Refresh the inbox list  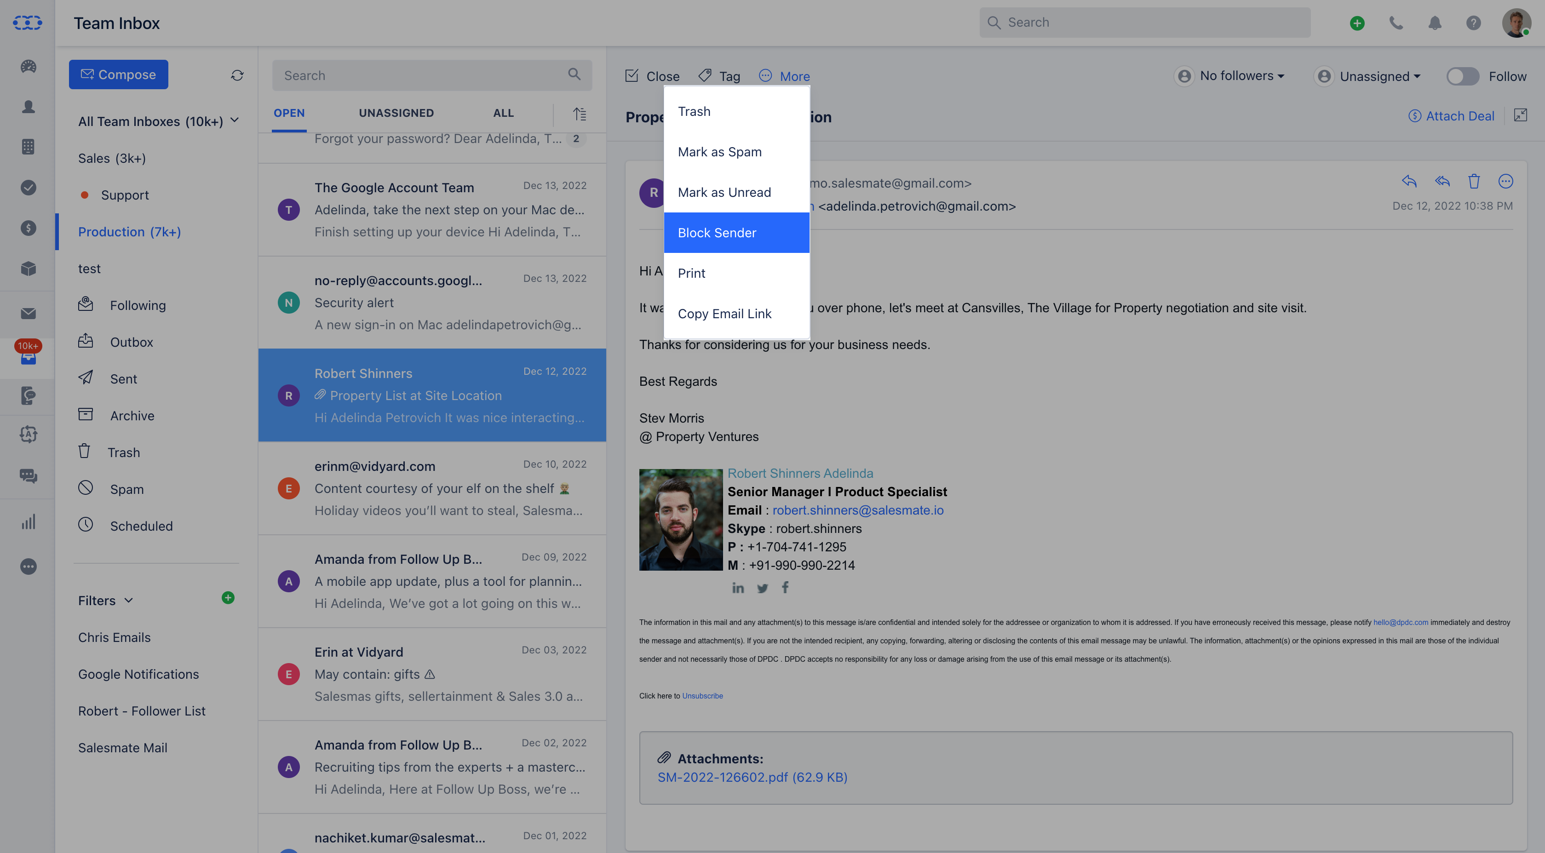[237, 75]
